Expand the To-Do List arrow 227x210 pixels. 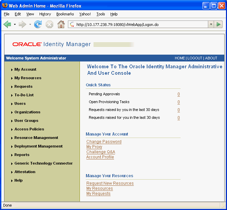tap(12, 96)
